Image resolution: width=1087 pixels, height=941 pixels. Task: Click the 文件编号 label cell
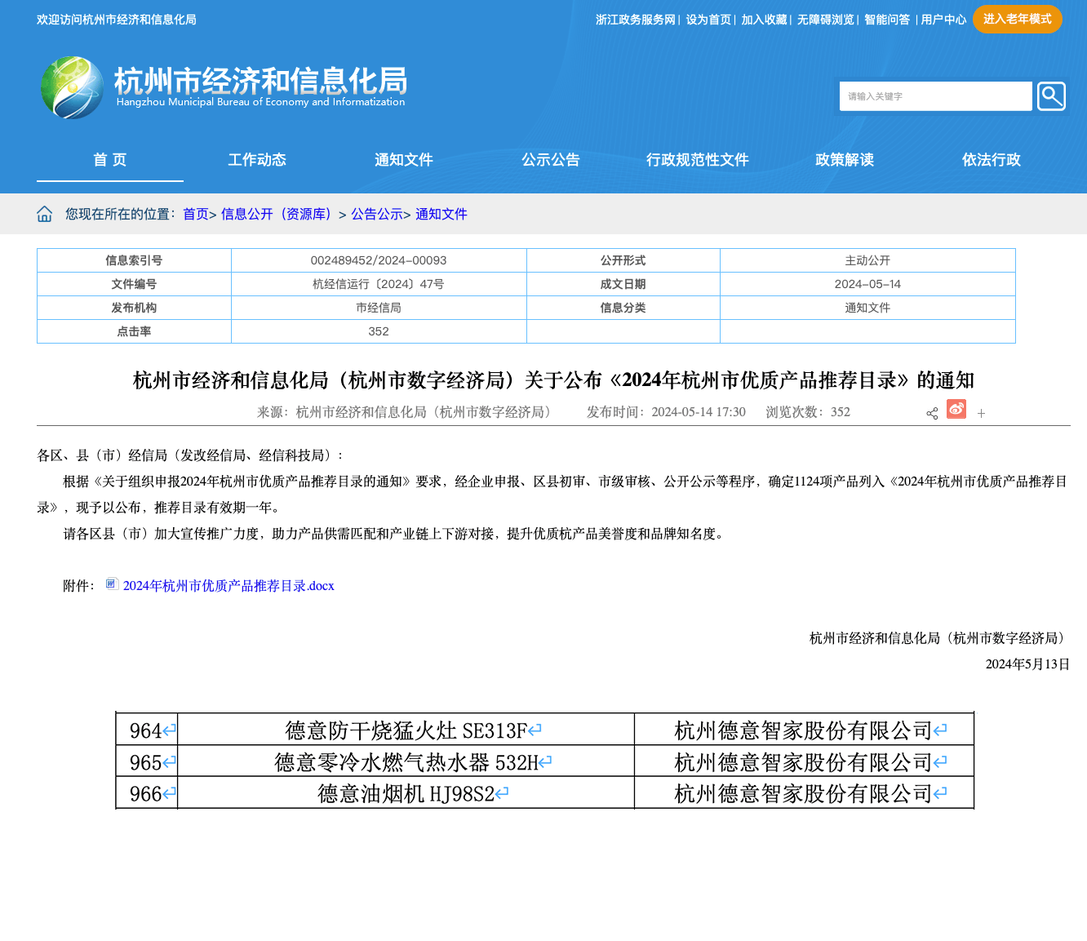134,284
